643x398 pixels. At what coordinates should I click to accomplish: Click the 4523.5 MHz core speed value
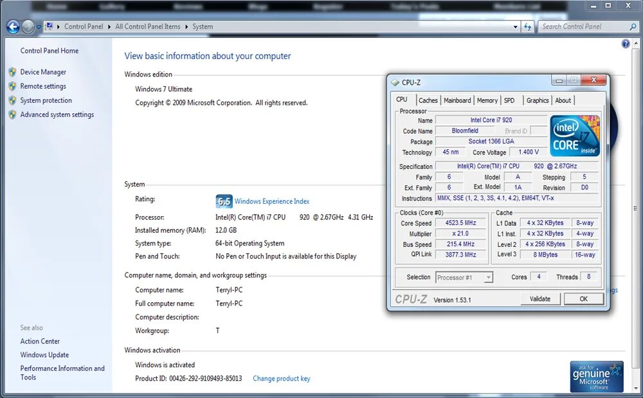pyautogui.click(x=460, y=223)
